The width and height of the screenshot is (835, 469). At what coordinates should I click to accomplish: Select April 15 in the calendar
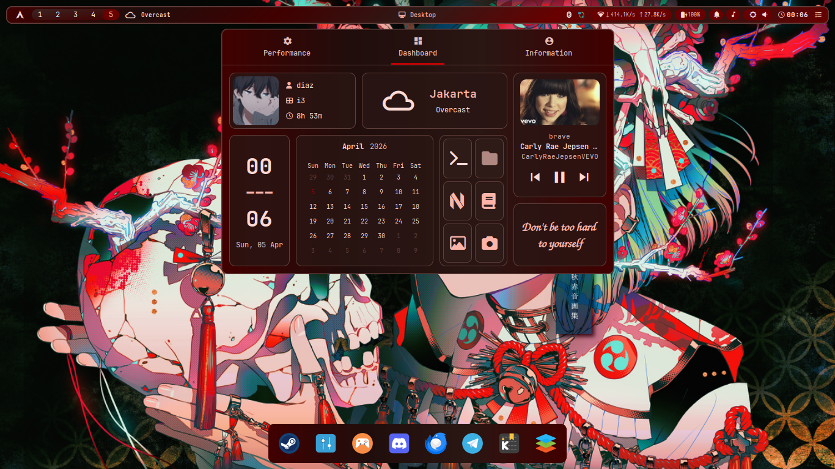click(x=364, y=206)
